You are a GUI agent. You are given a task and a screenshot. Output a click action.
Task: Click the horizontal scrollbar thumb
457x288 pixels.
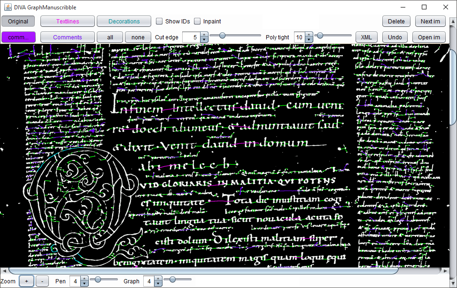click(203, 271)
